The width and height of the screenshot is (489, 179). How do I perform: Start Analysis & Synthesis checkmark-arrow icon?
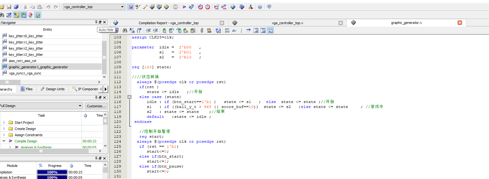191,7
